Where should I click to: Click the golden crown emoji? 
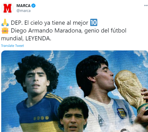click(5, 30)
